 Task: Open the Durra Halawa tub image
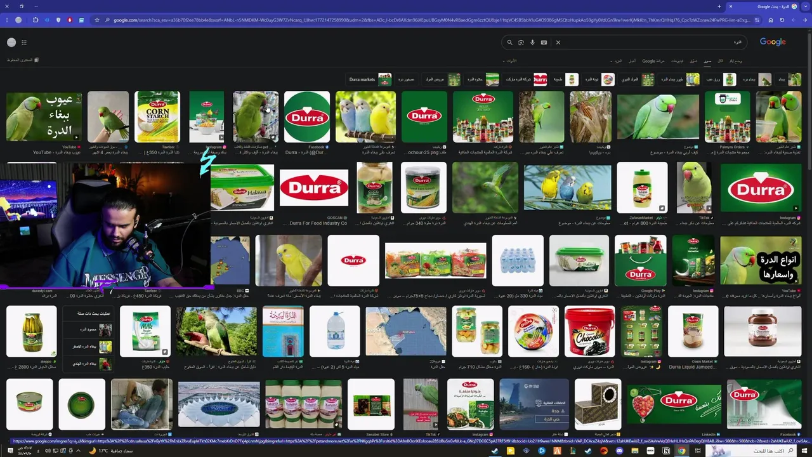(242, 187)
